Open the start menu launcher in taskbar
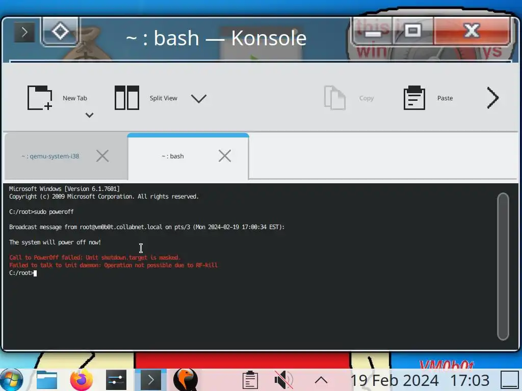The width and height of the screenshot is (522, 391). click(x=12, y=380)
